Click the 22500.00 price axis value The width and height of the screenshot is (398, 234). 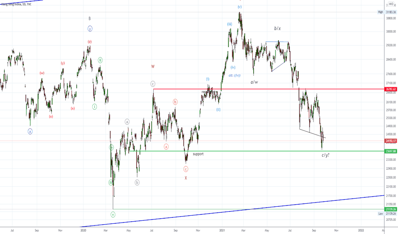click(x=391, y=177)
